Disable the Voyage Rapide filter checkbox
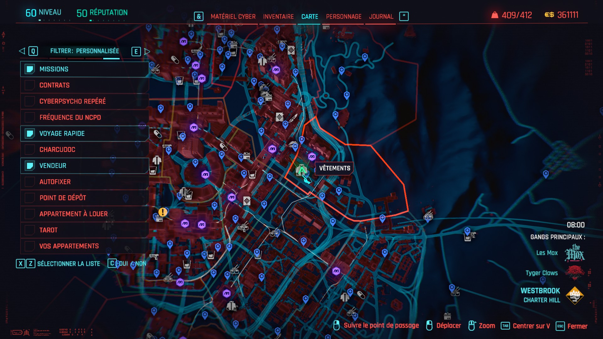This screenshot has width=603, height=339. [x=30, y=133]
